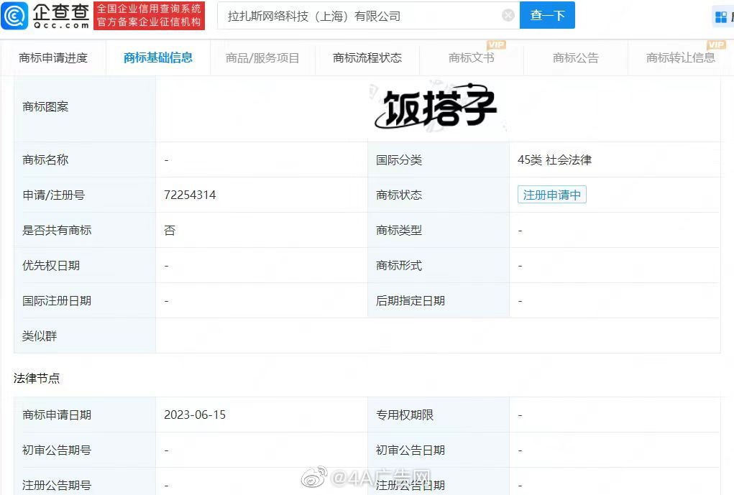Click the blue icon at top right corner
The width and height of the screenshot is (734, 495).
[721, 17]
